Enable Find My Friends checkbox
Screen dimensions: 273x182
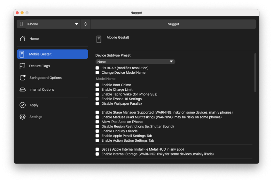pos(97,131)
